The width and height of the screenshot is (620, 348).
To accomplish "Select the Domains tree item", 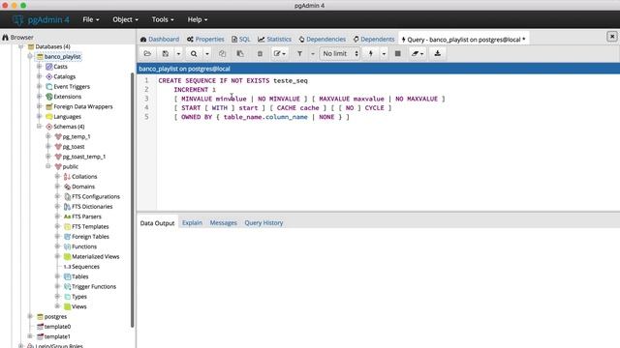I will pos(83,187).
